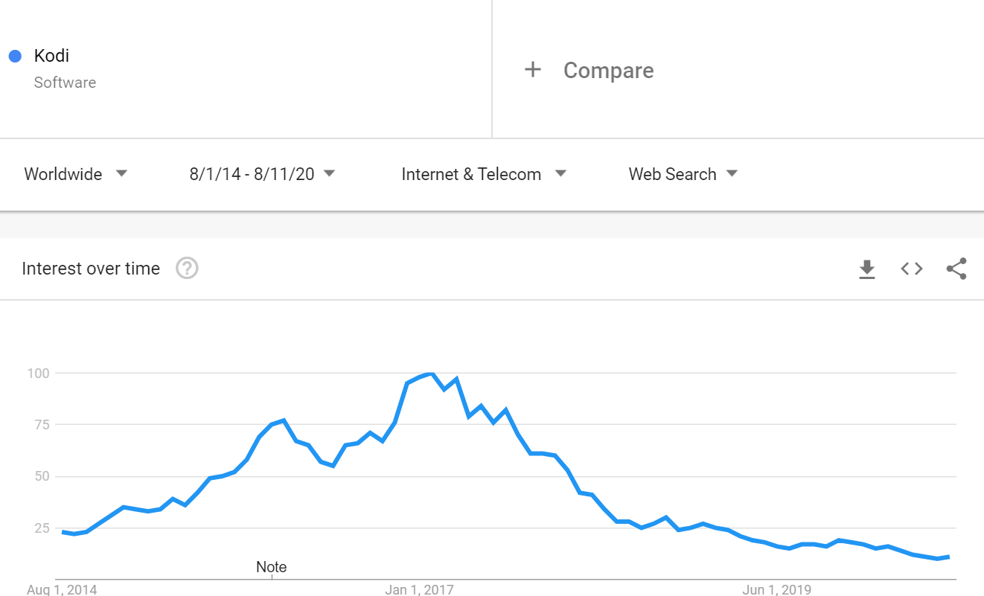The height and width of the screenshot is (596, 984).
Task: Open the help icon beside Interest over time
Action: [x=187, y=268]
